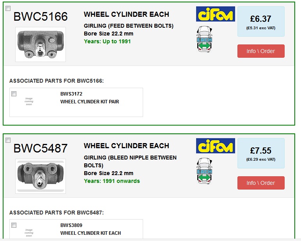The image size is (301, 241).
Task: Select the BWS3172 wheel cylinder kit checkbox
Action: point(14,94)
